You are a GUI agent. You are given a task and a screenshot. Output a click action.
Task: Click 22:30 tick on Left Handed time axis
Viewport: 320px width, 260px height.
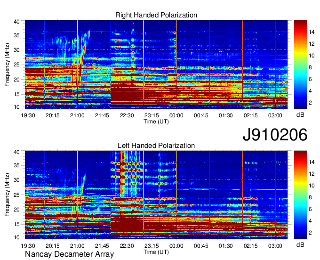[x=127, y=246]
